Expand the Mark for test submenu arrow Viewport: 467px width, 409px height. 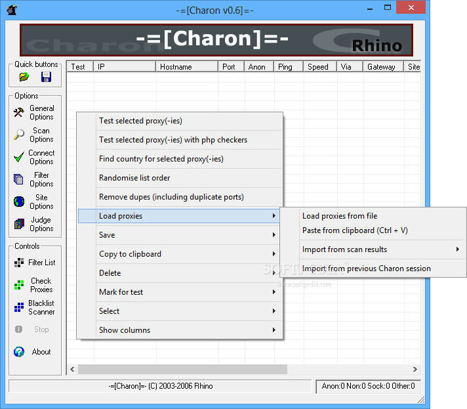click(274, 292)
